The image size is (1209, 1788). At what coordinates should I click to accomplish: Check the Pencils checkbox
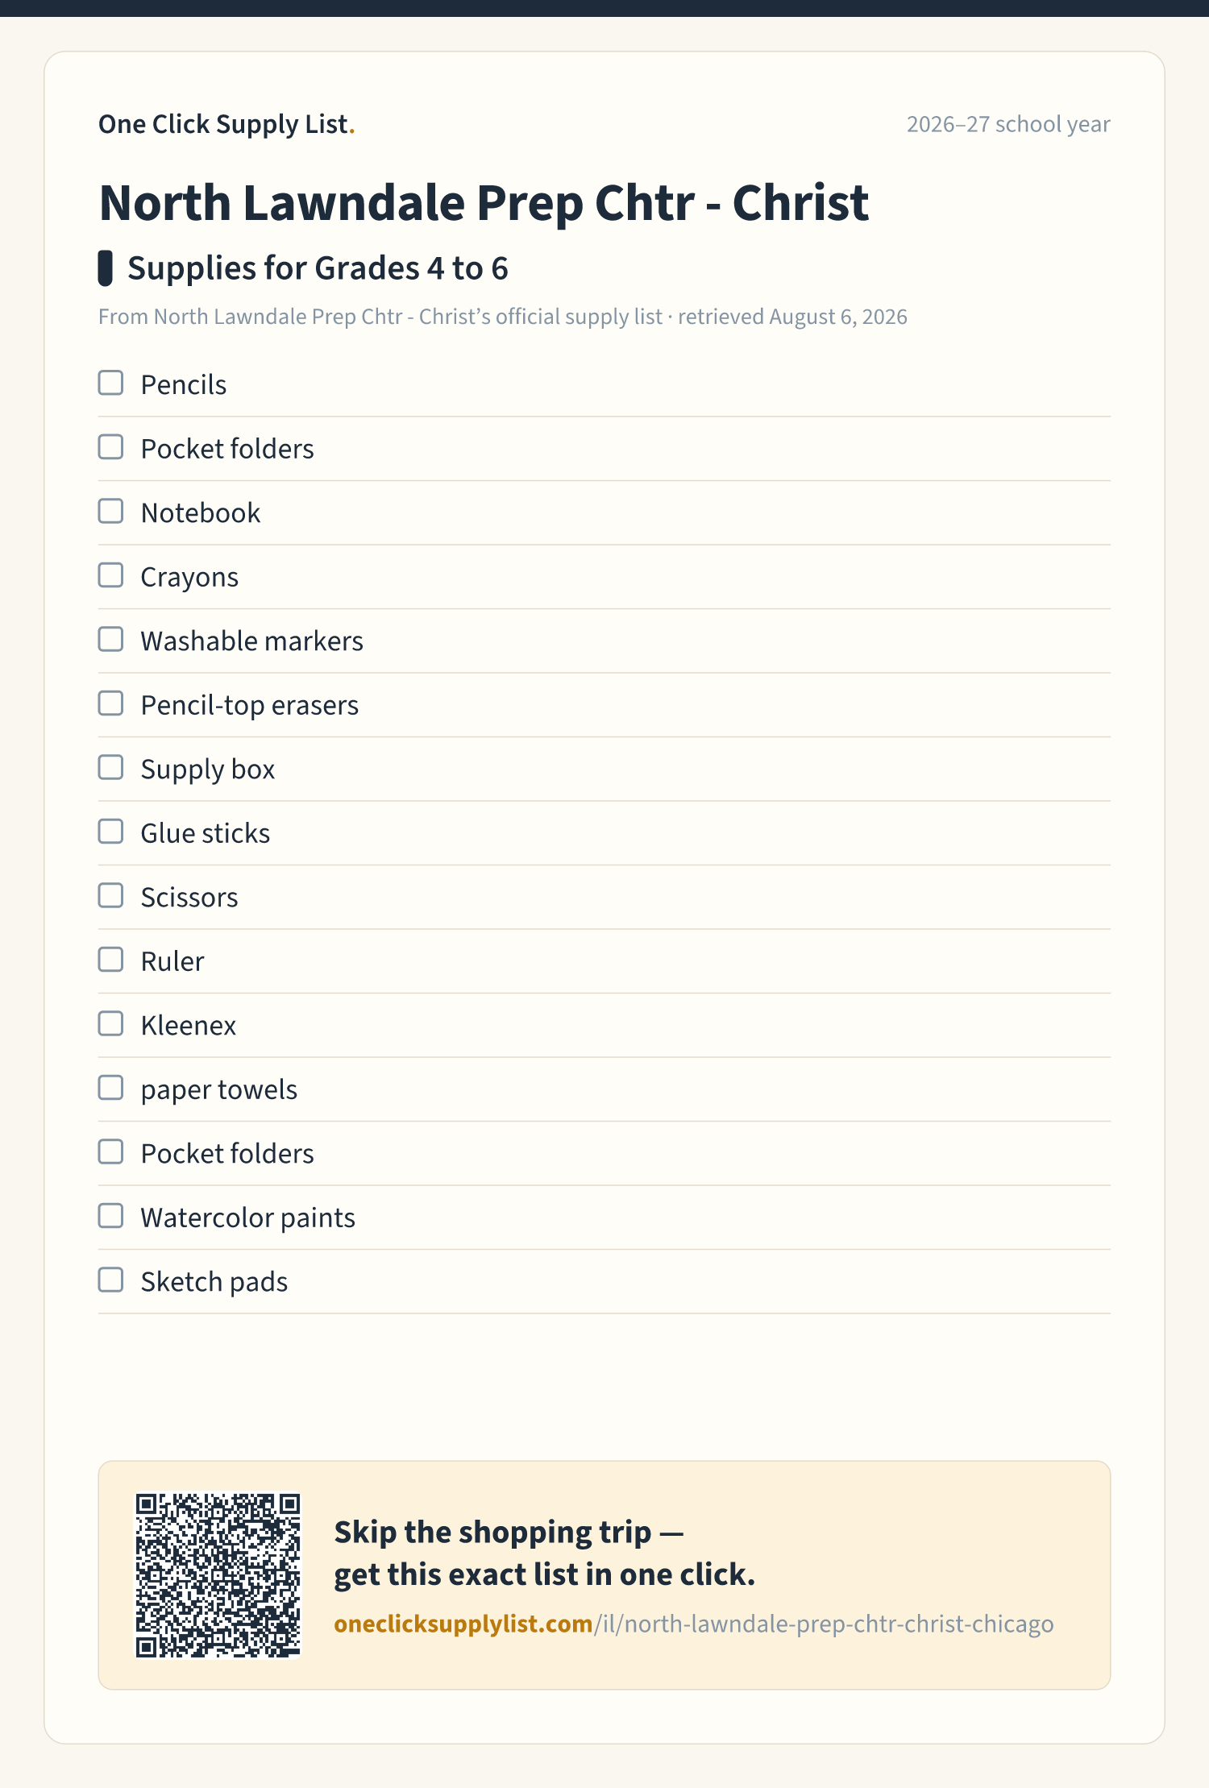coord(110,383)
